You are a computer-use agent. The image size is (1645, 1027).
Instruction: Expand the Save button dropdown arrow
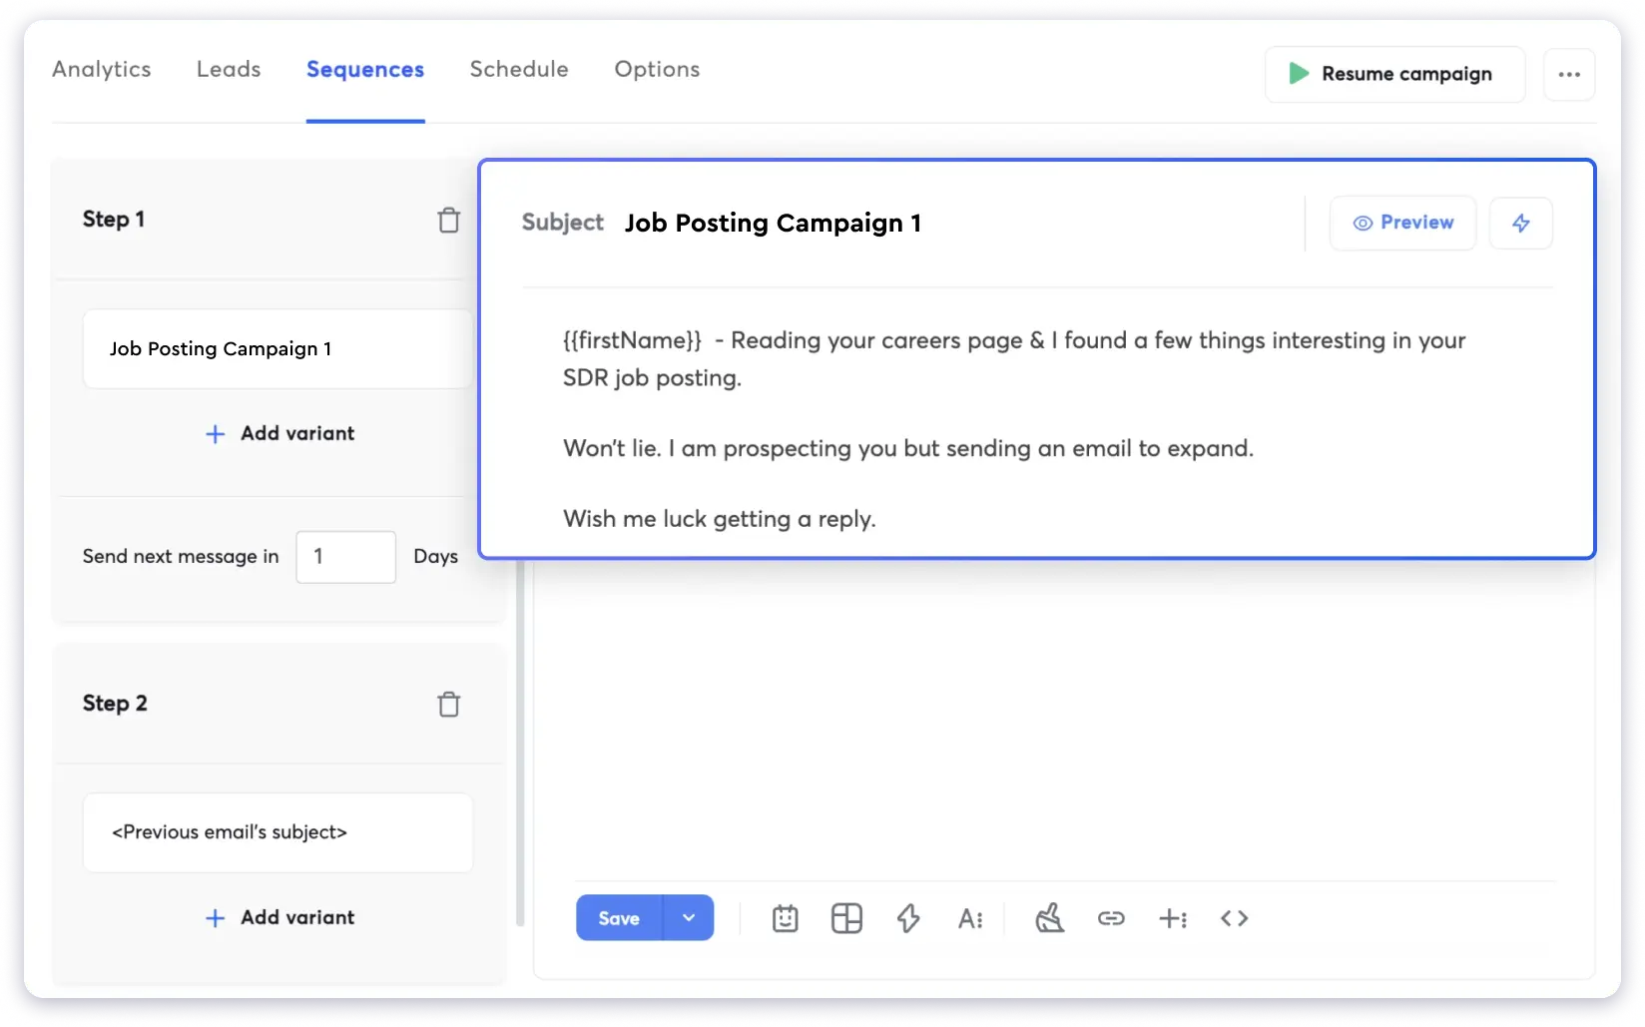688,917
